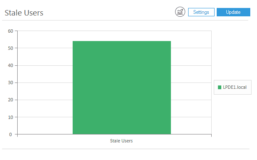Click the green LPDE1.local legend swatch
Screen dimensions: 257x160
tap(220, 87)
